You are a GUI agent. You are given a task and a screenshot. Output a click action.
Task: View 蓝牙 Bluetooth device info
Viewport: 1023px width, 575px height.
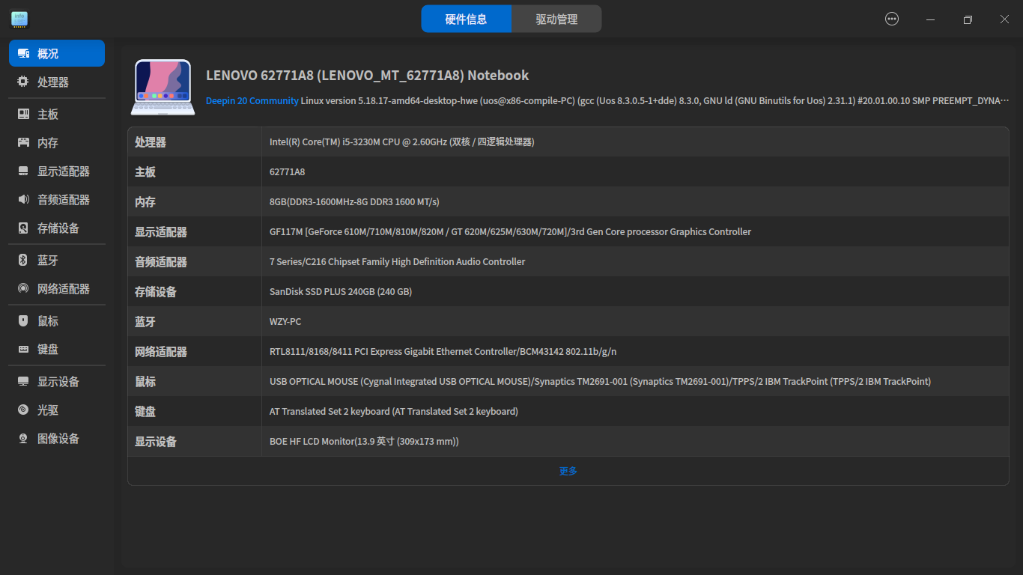coord(46,260)
